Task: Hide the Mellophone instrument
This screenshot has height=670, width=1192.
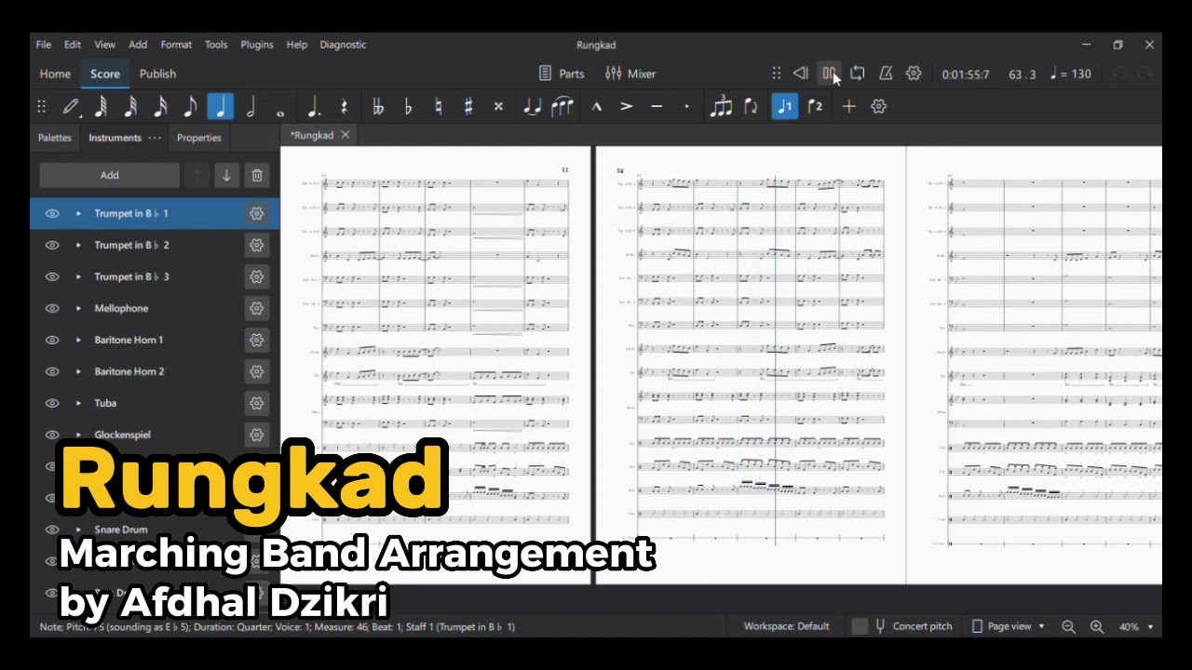Action: [52, 308]
